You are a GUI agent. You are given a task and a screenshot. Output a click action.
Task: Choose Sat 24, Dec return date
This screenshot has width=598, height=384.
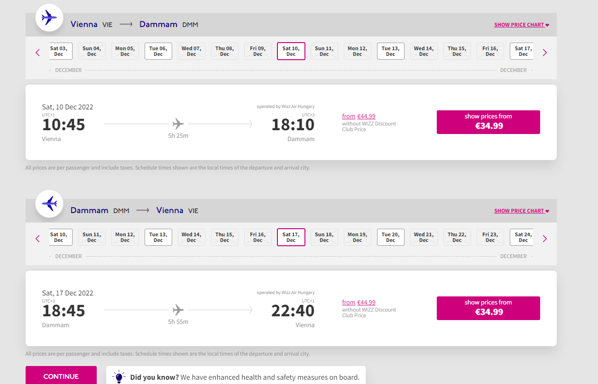tap(522, 237)
